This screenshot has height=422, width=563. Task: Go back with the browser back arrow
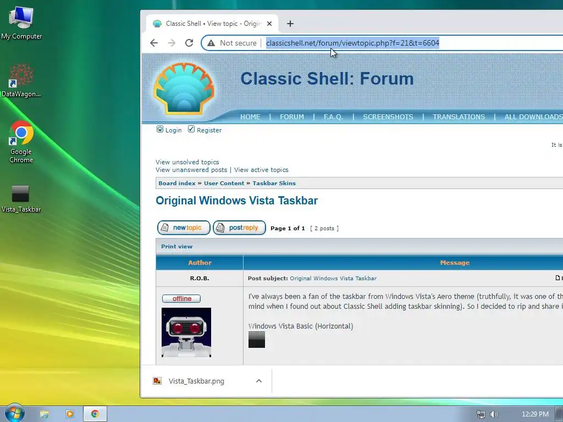pyautogui.click(x=154, y=43)
